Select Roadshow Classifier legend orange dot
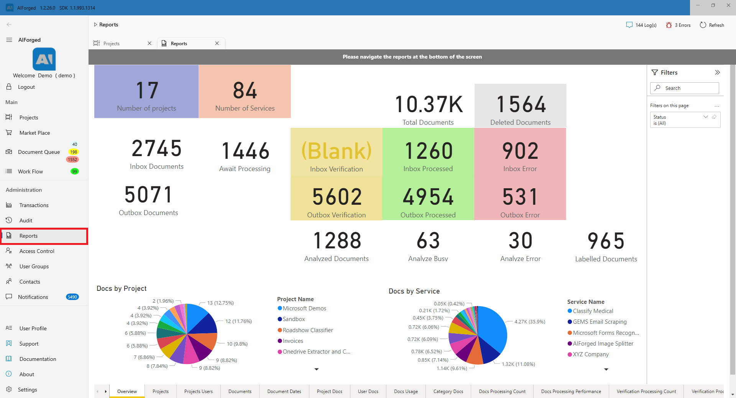Image resolution: width=736 pixels, height=398 pixels. pyautogui.click(x=280, y=330)
